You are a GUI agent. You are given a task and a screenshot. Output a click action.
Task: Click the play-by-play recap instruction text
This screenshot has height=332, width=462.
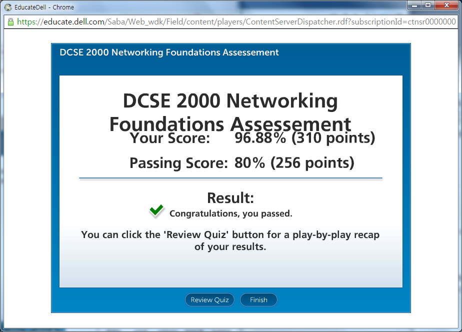tap(230, 240)
